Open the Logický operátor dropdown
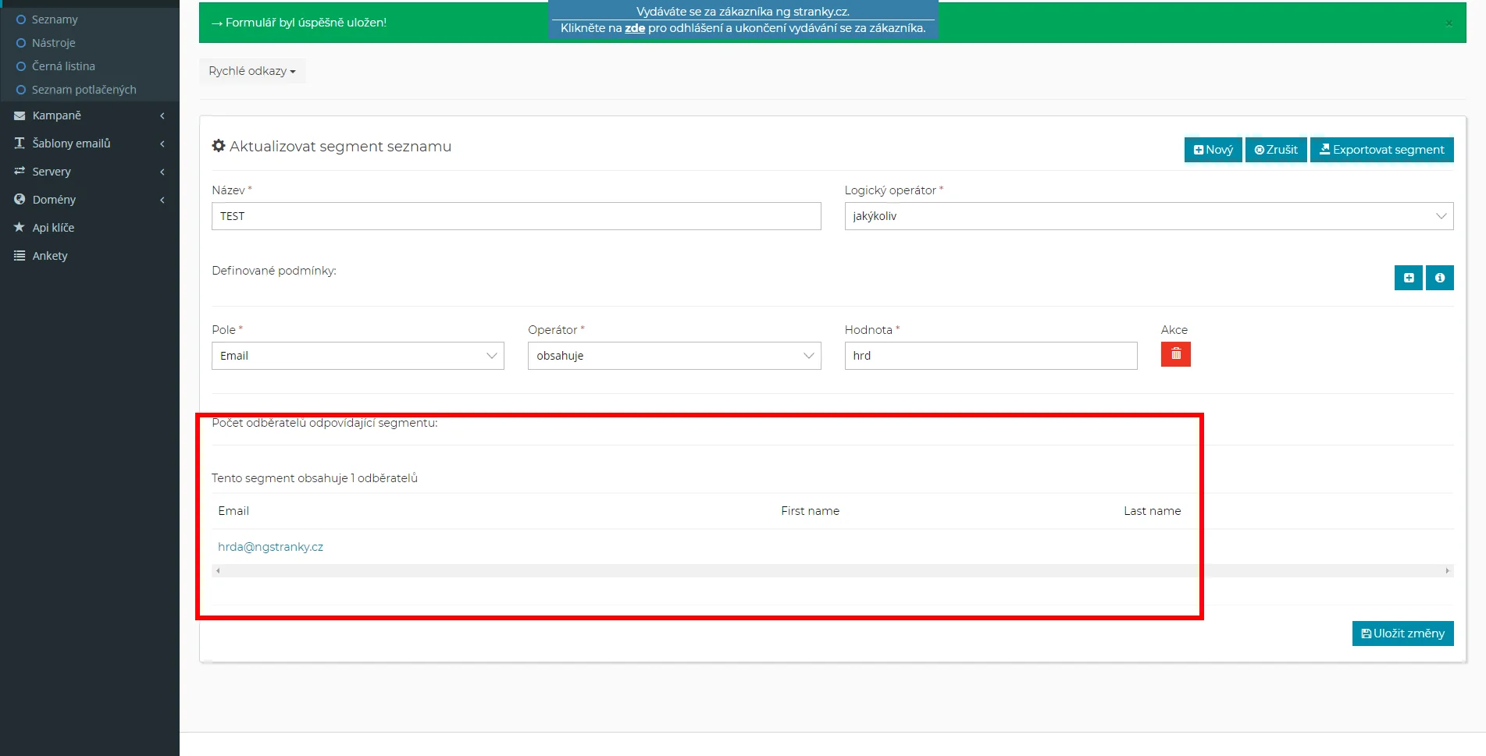Viewport: 1486px width, 756px height. point(1148,216)
